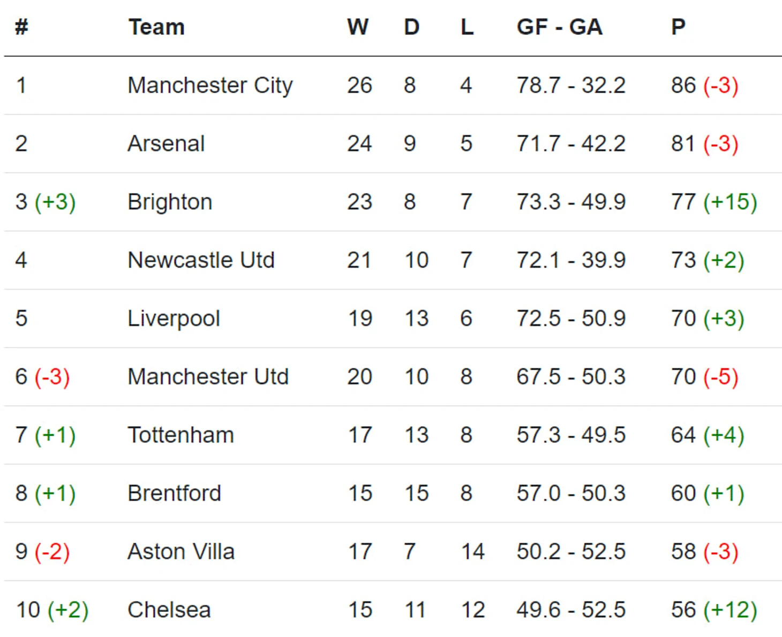The width and height of the screenshot is (782, 637).
Task: Open Manchester Utd team entry
Action: pyautogui.click(x=208, y=377)
